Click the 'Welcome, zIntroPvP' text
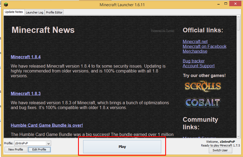 click(220, 142)
